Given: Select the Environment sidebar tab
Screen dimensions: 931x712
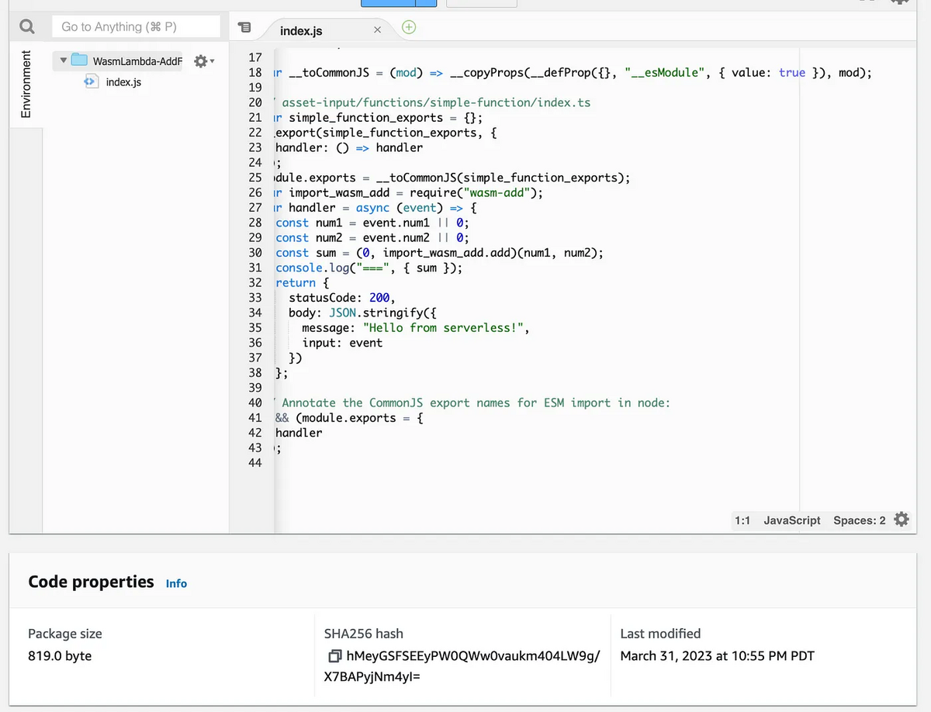Looking at the screenshot, I should click(x=26, y=85).
